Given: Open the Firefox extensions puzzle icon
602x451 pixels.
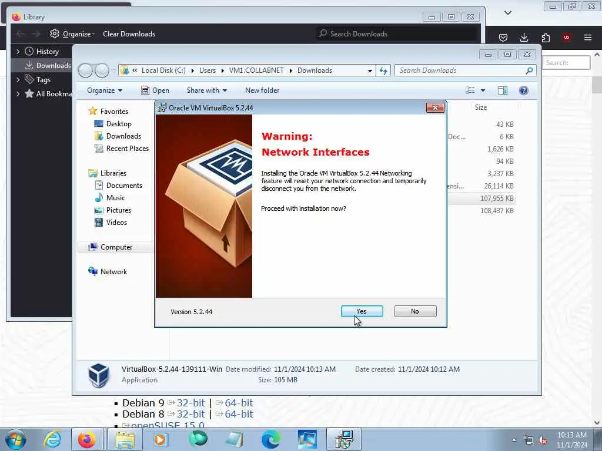Looking at the screenshot, I should coord(546,37).
